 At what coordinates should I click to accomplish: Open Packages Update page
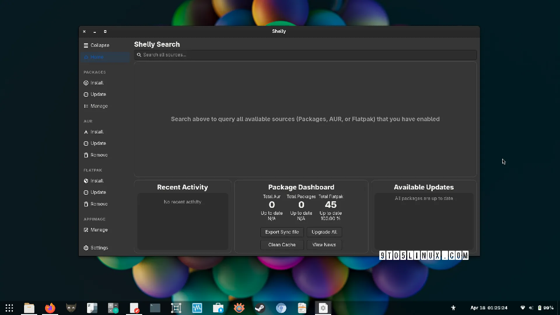(98, 94)
